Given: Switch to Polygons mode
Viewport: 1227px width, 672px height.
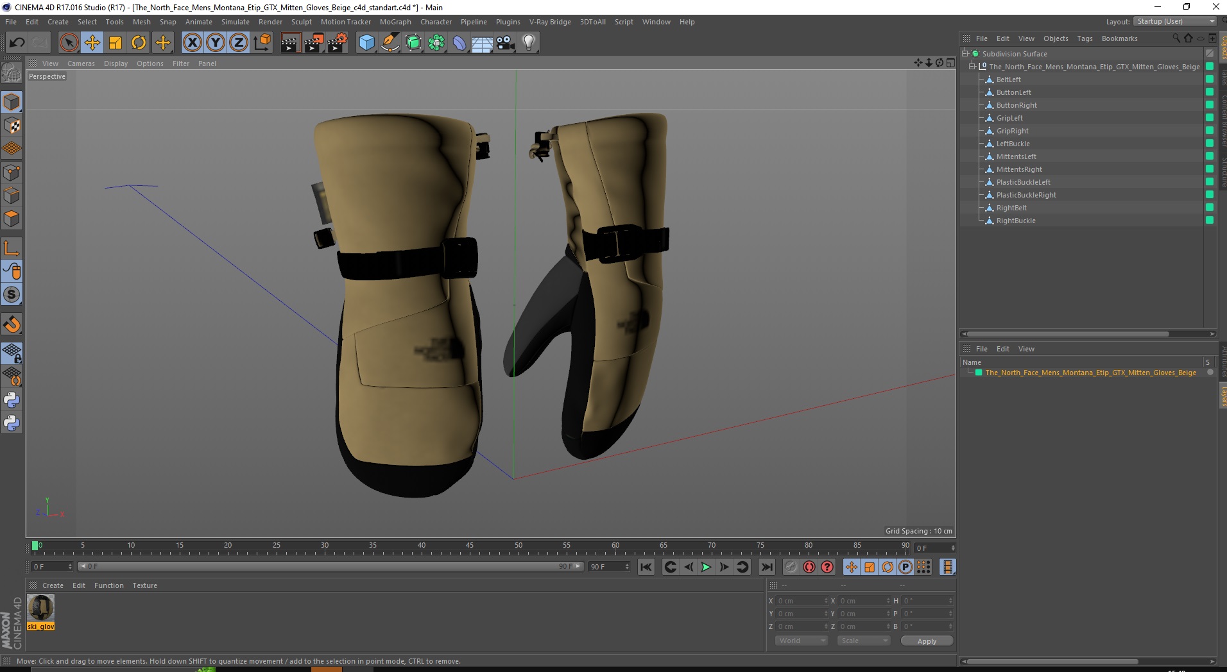Looking at the screenshot, I should coord(12,219).
